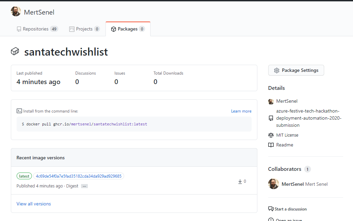353x221 pixels.
Task: Select the docker pull command text
Action: coord(87,124)
